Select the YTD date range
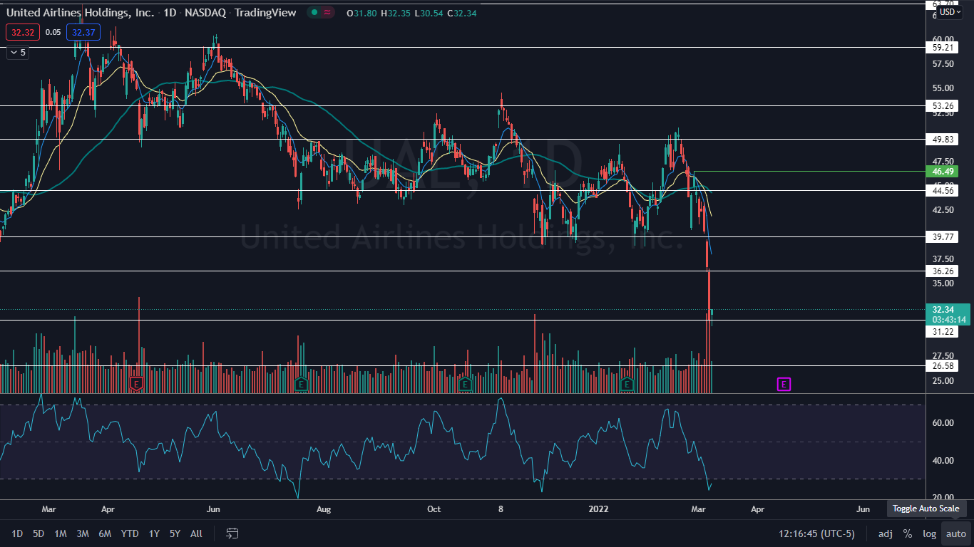 coord(130,533)
